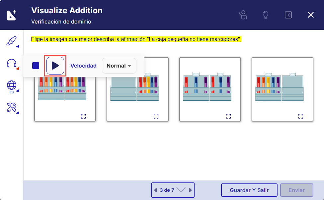This screenshot has height=200, width=324.
Task: Choose the third image with three markers each
Action: coord(210,89)
